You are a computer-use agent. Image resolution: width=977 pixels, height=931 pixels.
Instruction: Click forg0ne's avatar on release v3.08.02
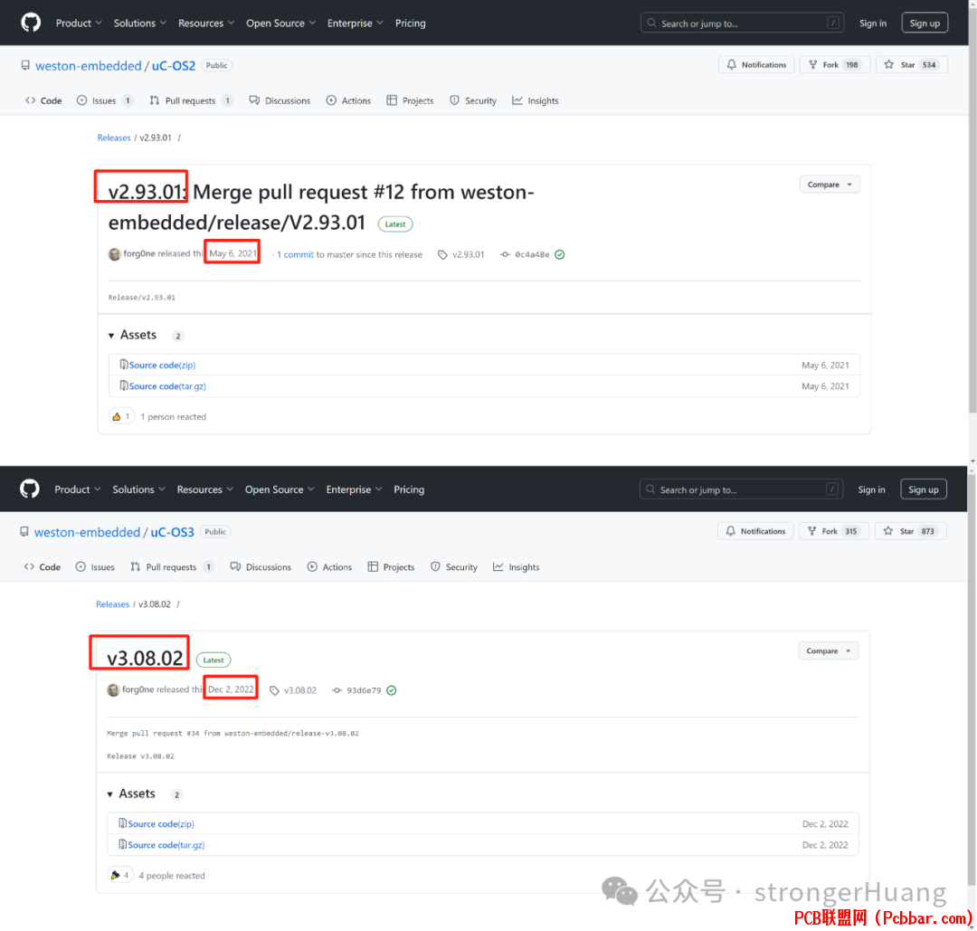click(x=113, y=689)
